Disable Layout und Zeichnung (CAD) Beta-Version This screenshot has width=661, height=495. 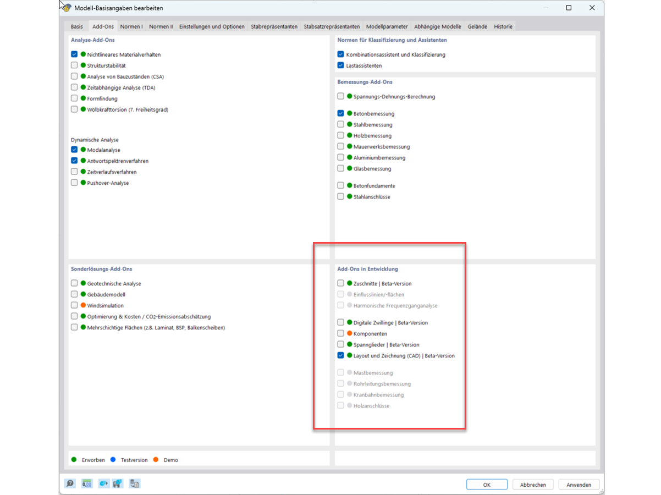click(340, 355)
